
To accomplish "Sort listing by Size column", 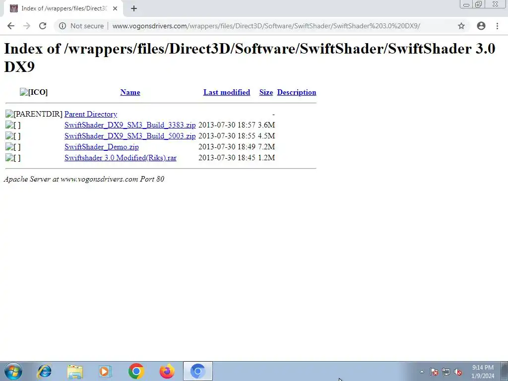I will click(x=266, y=92).
